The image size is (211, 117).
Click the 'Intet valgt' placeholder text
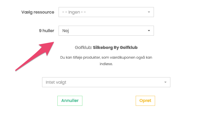point(56,82)
